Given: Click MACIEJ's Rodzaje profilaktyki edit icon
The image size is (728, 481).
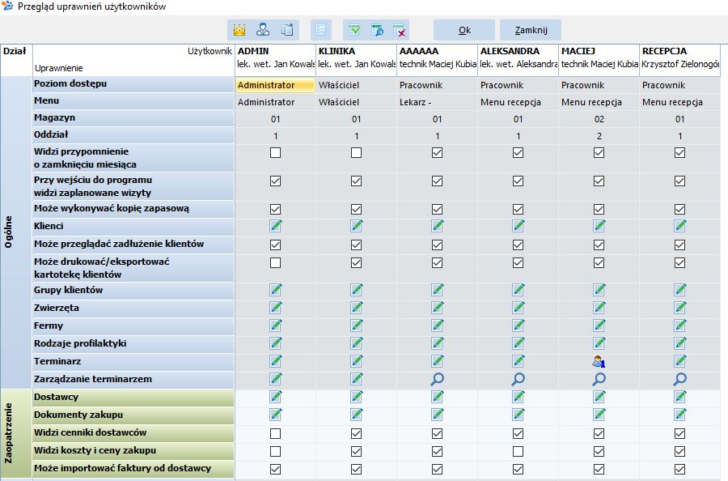Looking at the screenshot, I should click(599, 343).
